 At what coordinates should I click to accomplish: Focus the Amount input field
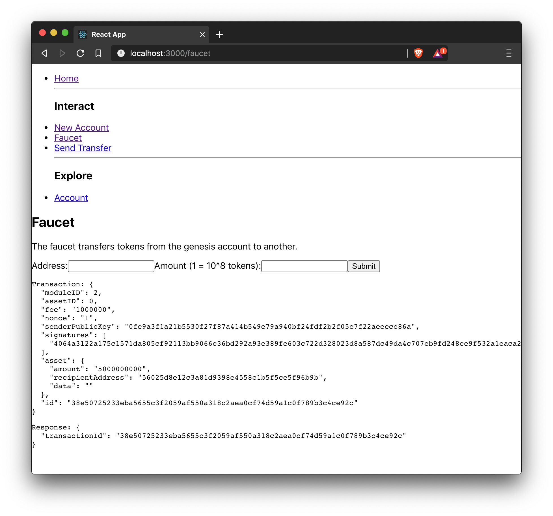(x=304, y=266)
